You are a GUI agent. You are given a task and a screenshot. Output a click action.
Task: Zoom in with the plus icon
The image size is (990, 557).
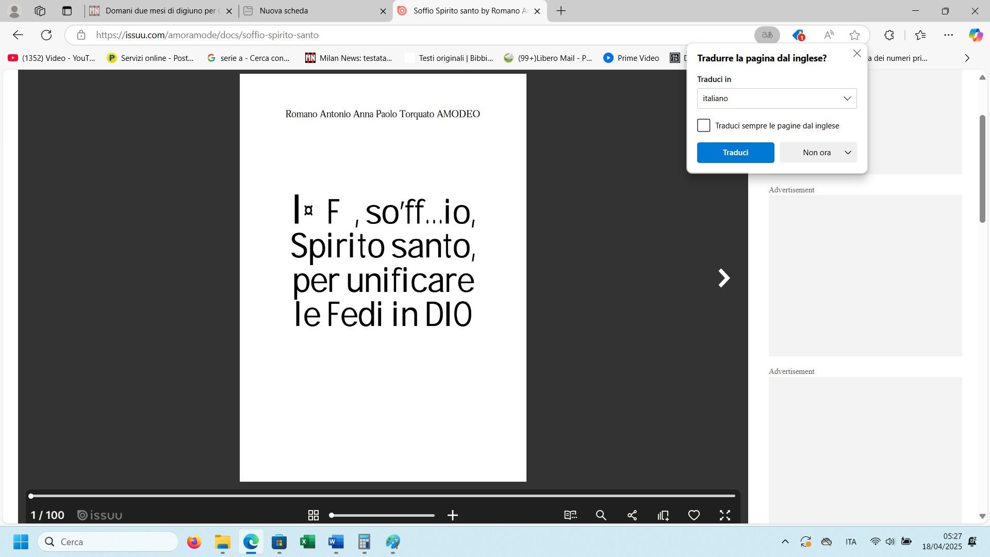(x=453, y=515)
